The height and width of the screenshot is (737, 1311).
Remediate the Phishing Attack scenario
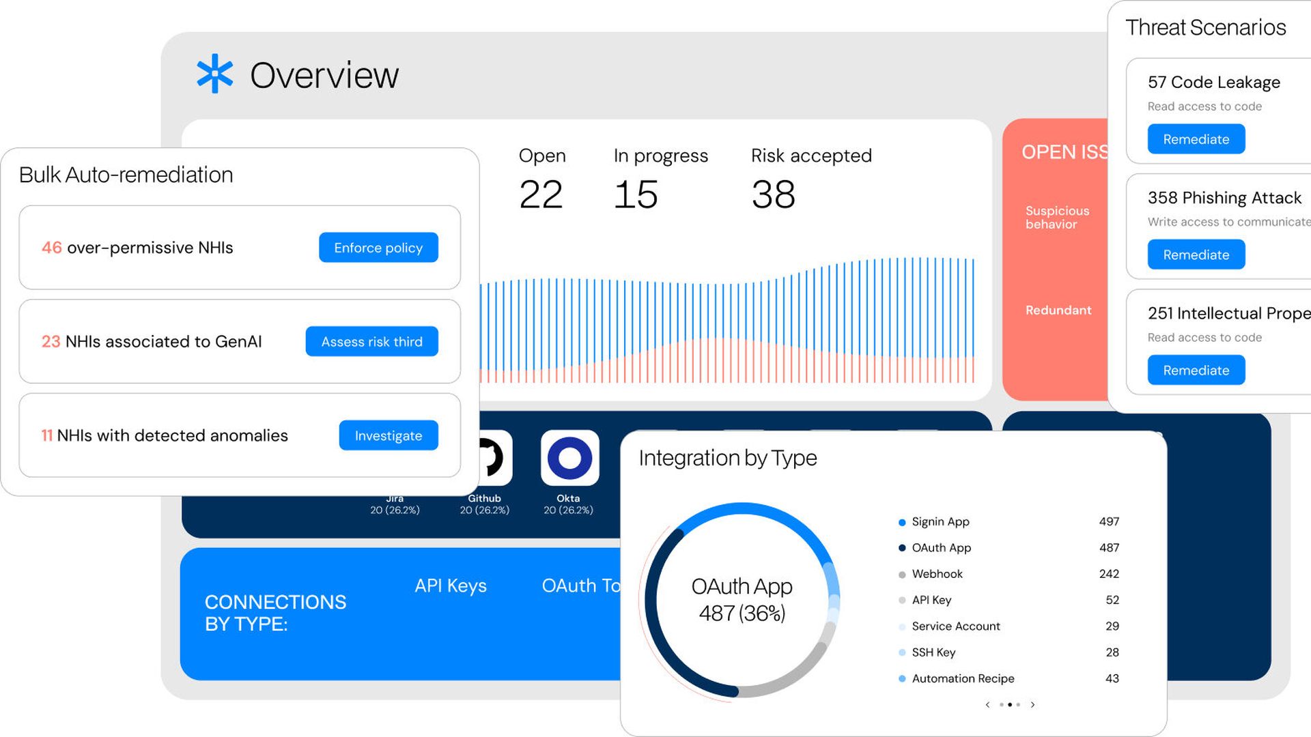coord(1196,255)
